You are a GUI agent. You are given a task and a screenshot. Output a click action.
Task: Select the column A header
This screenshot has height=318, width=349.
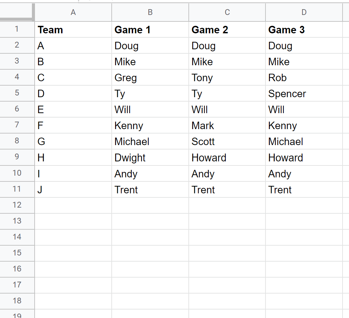pos(73,12)
